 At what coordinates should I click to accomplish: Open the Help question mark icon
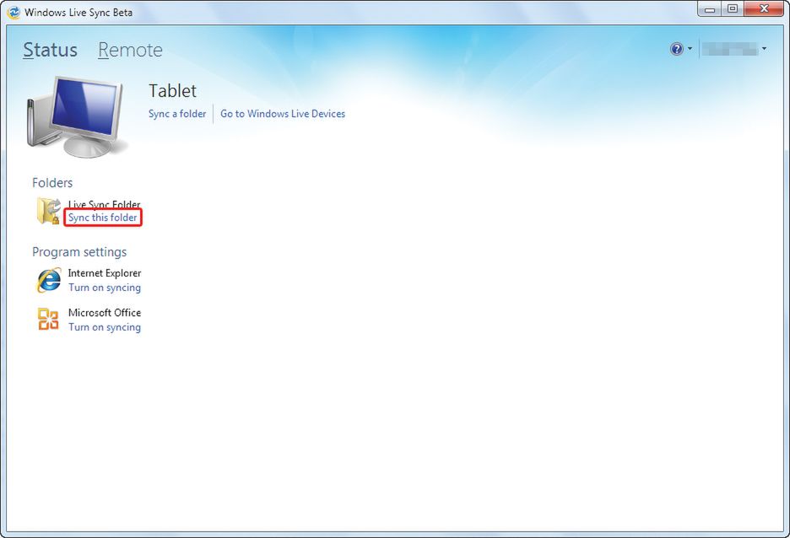pos(677,49)
